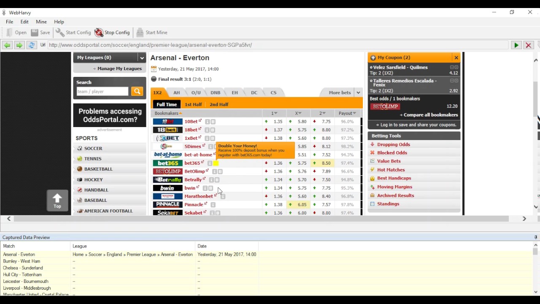The image size is (540, 304).
Task: Switch to the DC odds tab
Action: 254,92
